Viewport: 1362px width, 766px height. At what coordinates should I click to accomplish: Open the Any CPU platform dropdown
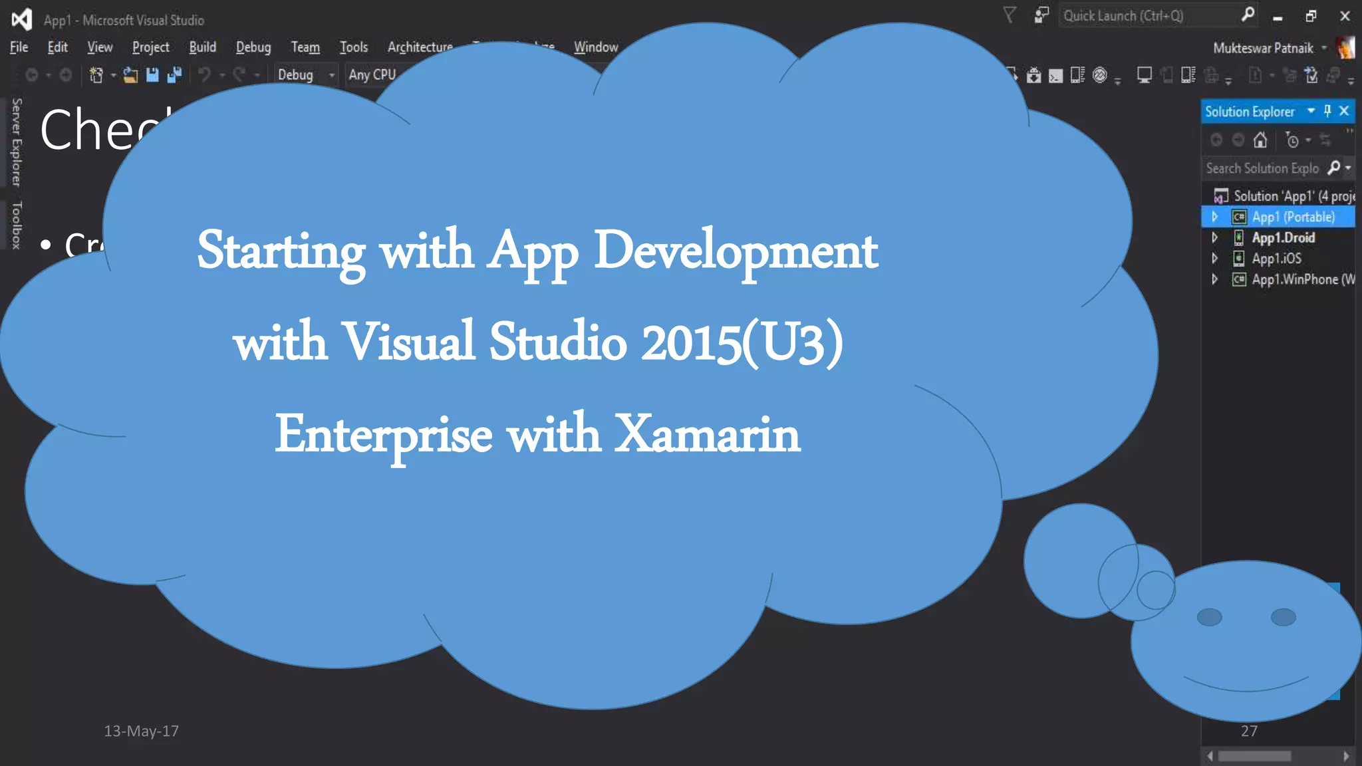pos(372,75)
